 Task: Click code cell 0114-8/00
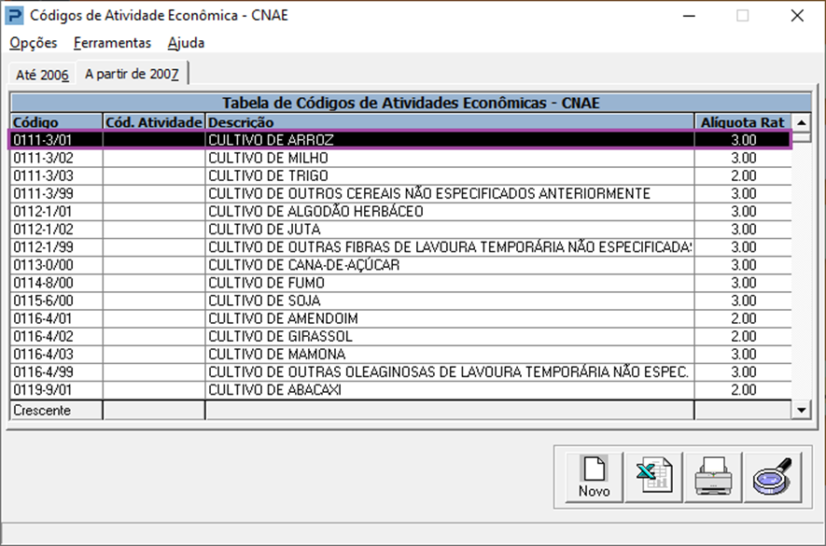click(x=56, y=283)
